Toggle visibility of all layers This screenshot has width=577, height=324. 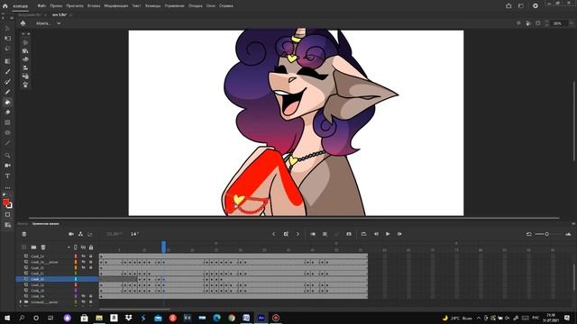(x=84, y=247)
